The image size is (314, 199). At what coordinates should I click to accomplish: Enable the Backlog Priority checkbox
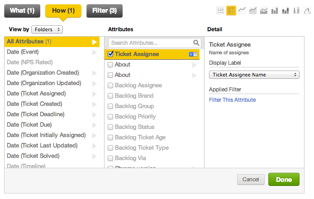tap(110, 117)
